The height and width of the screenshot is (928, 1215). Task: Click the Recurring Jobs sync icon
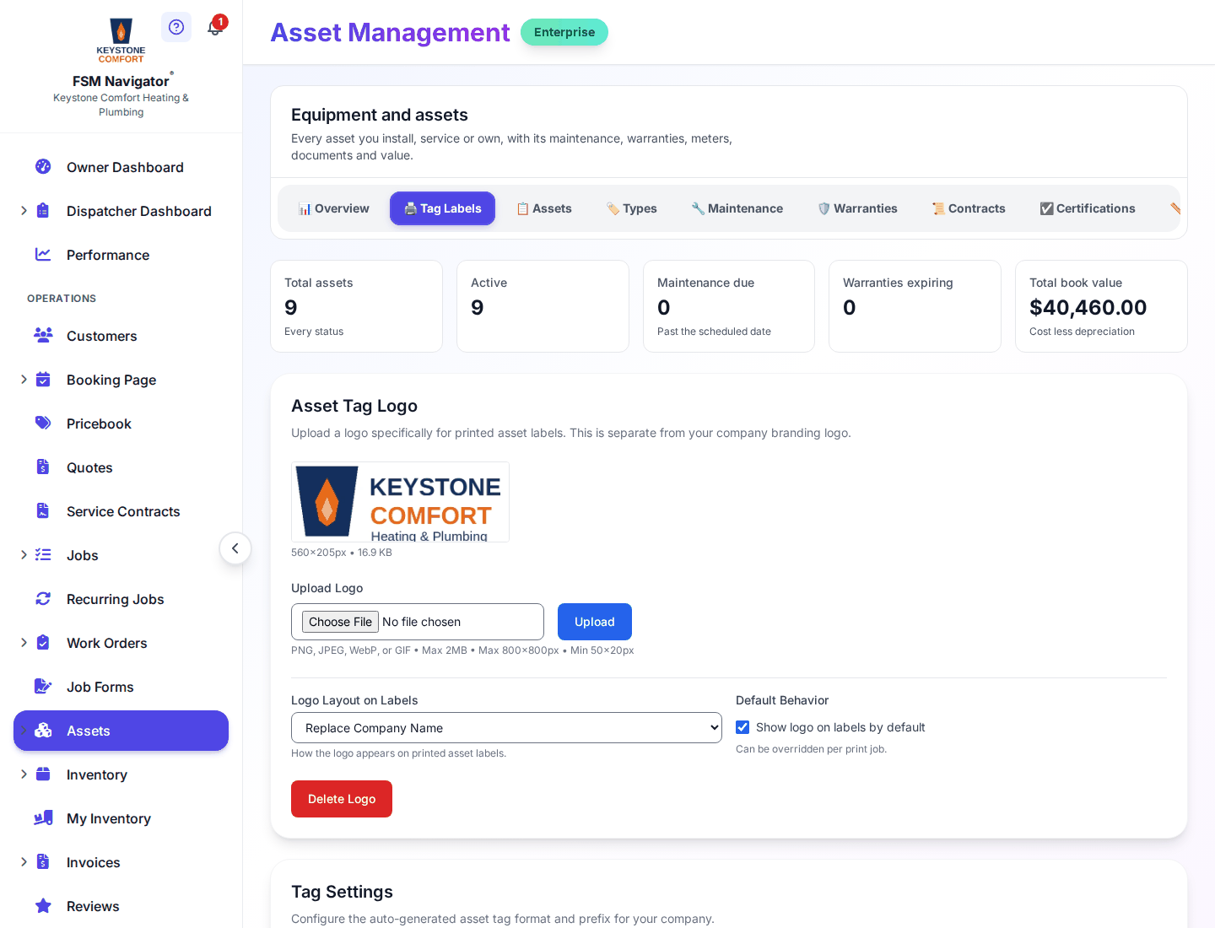[43, 599]
